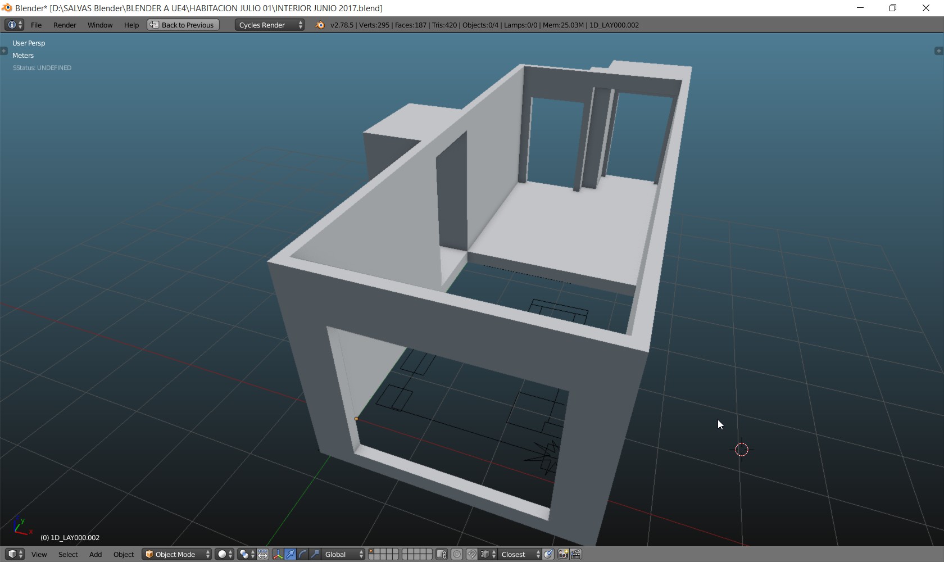Click the OpenGL render animation clapper icon
Image resolution: width=944 pixels, height=562 pixels.
pyautogui.click(x=575, y=554)
